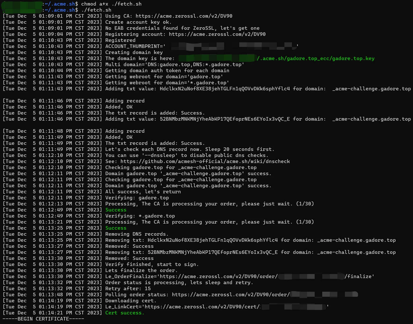Click the BEGIN CERTIFICATE line
The image size is (413, 324).
[x=43, y=319]
